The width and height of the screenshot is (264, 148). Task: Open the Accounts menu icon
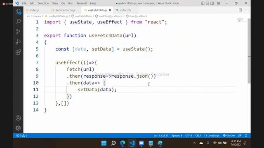click(18, 118)
